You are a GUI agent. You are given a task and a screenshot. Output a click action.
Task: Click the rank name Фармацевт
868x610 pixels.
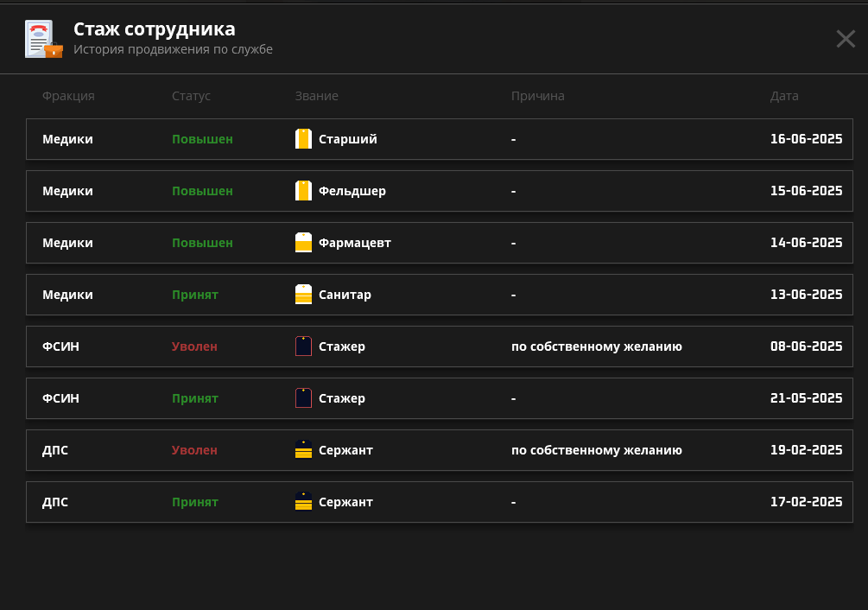coord(355,243)
